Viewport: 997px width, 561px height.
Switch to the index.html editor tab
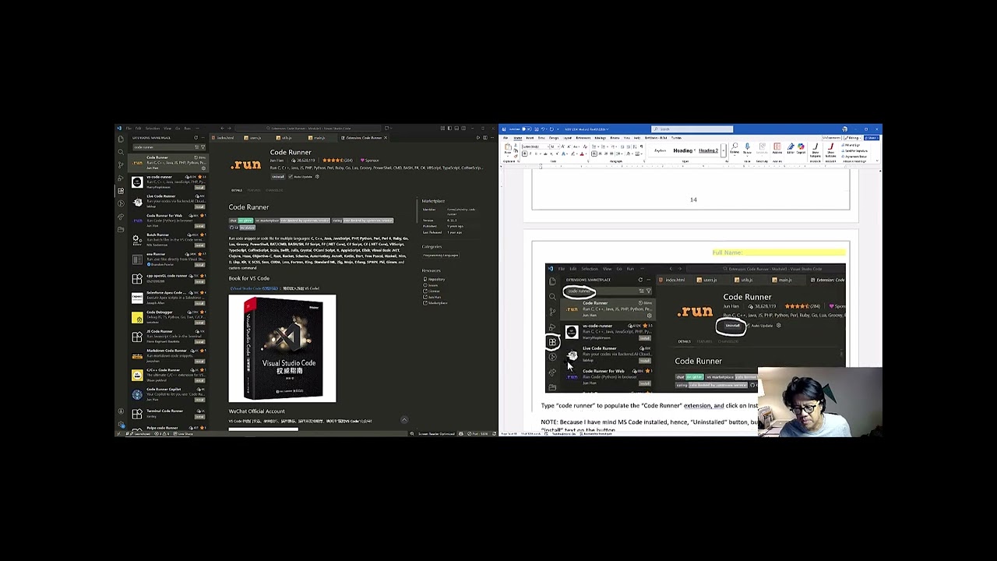tap(225, 138)
